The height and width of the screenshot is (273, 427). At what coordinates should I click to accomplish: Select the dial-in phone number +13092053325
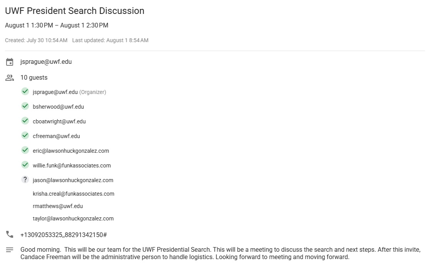tap(63, 235)
